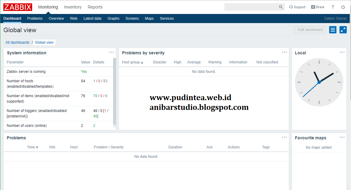Click the number of items value 76

83,96
